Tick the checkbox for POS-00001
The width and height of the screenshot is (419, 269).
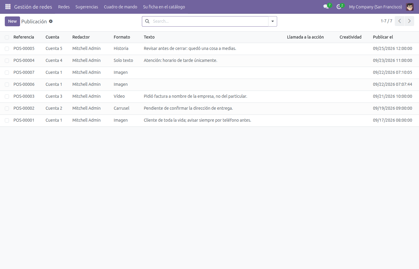tap(7, 120)
